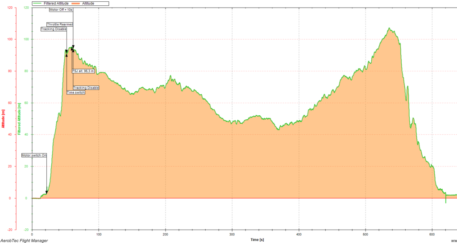This screenshot has width=457, height=243.
Task: Click Tracking Disable label above Time switch
Action: (x=86, y=88)
